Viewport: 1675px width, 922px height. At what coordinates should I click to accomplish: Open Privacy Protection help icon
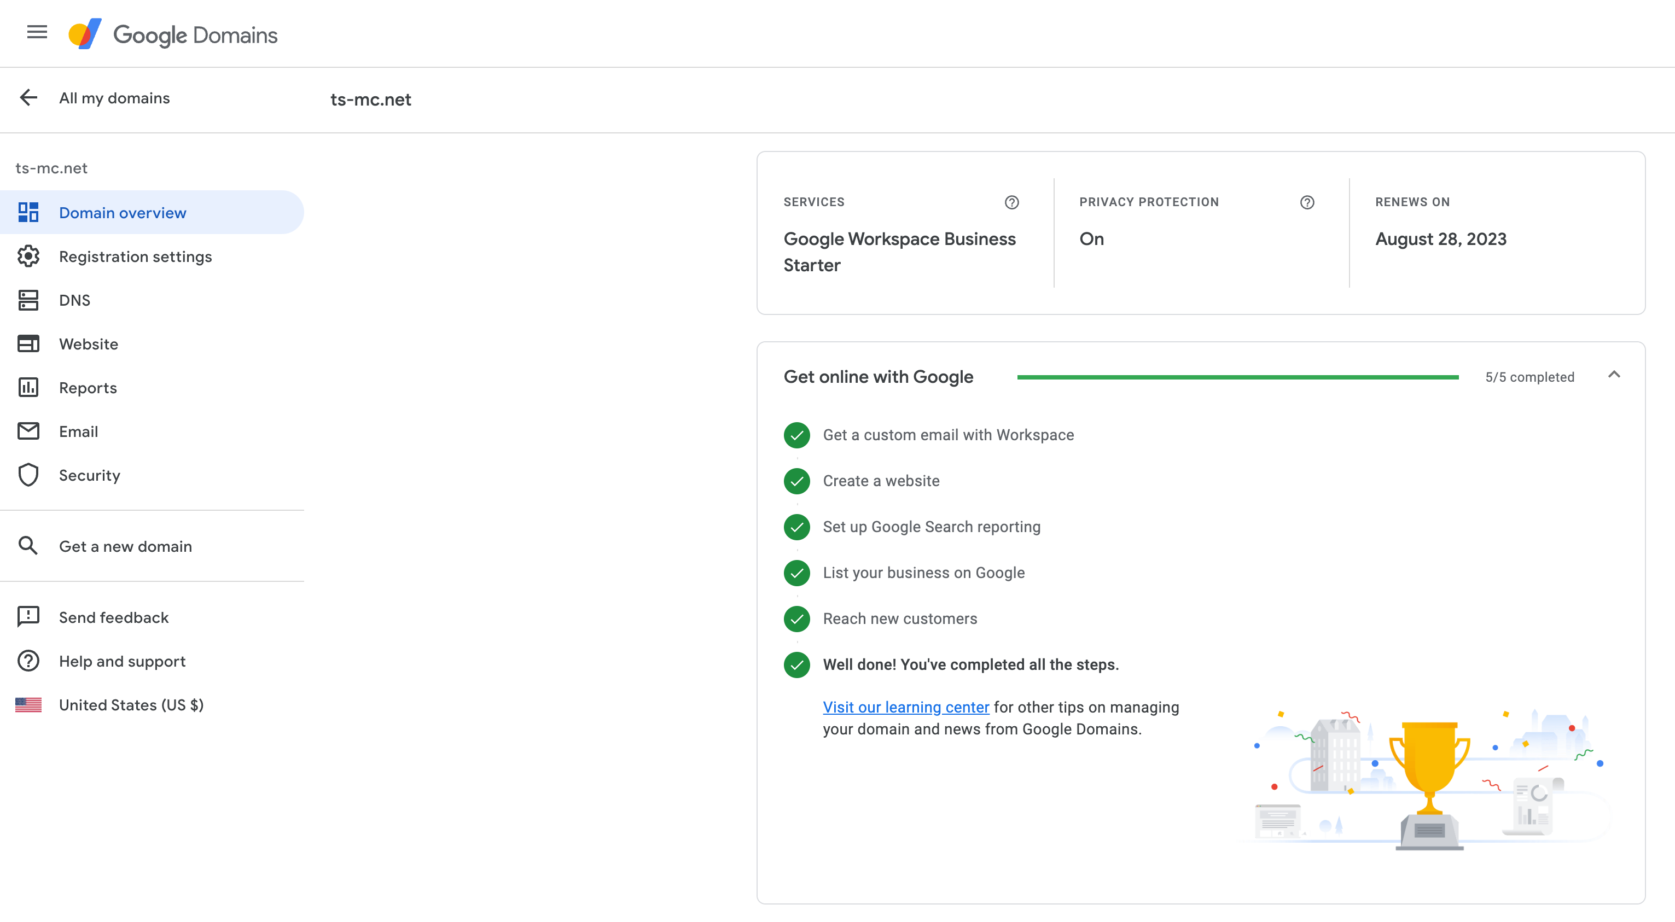point(1307,202)
